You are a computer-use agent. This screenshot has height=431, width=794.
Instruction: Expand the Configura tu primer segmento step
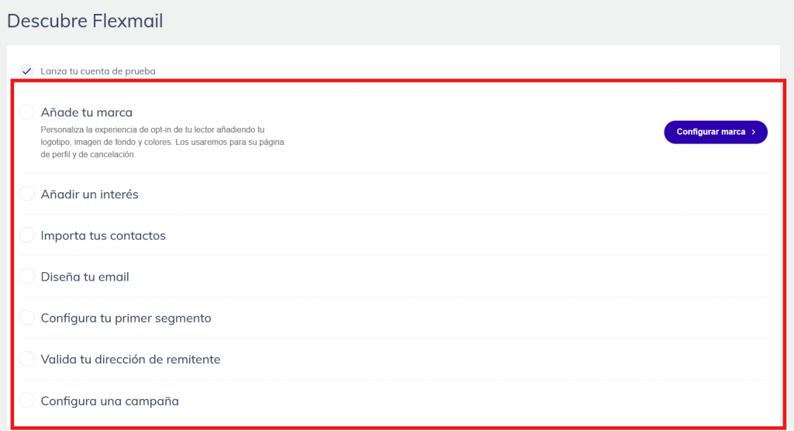point(126,318)
